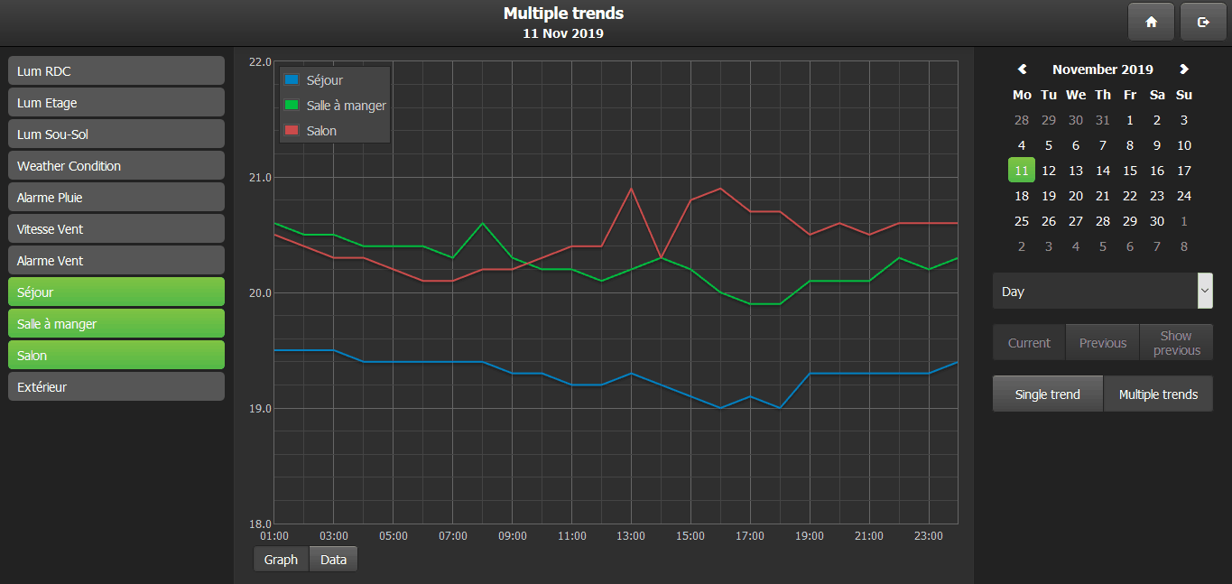The width and height of the screenshot is (1232, 584).
Task: Click the Current period button
Action: point(1029,343)
